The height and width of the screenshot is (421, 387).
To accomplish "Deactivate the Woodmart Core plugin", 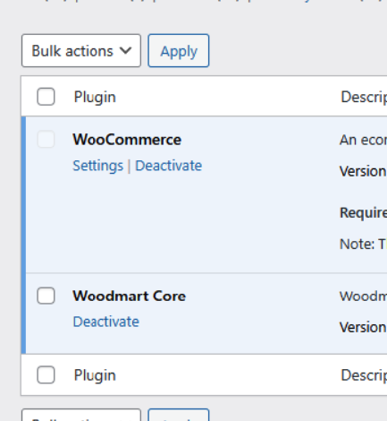I will point(106,322).
